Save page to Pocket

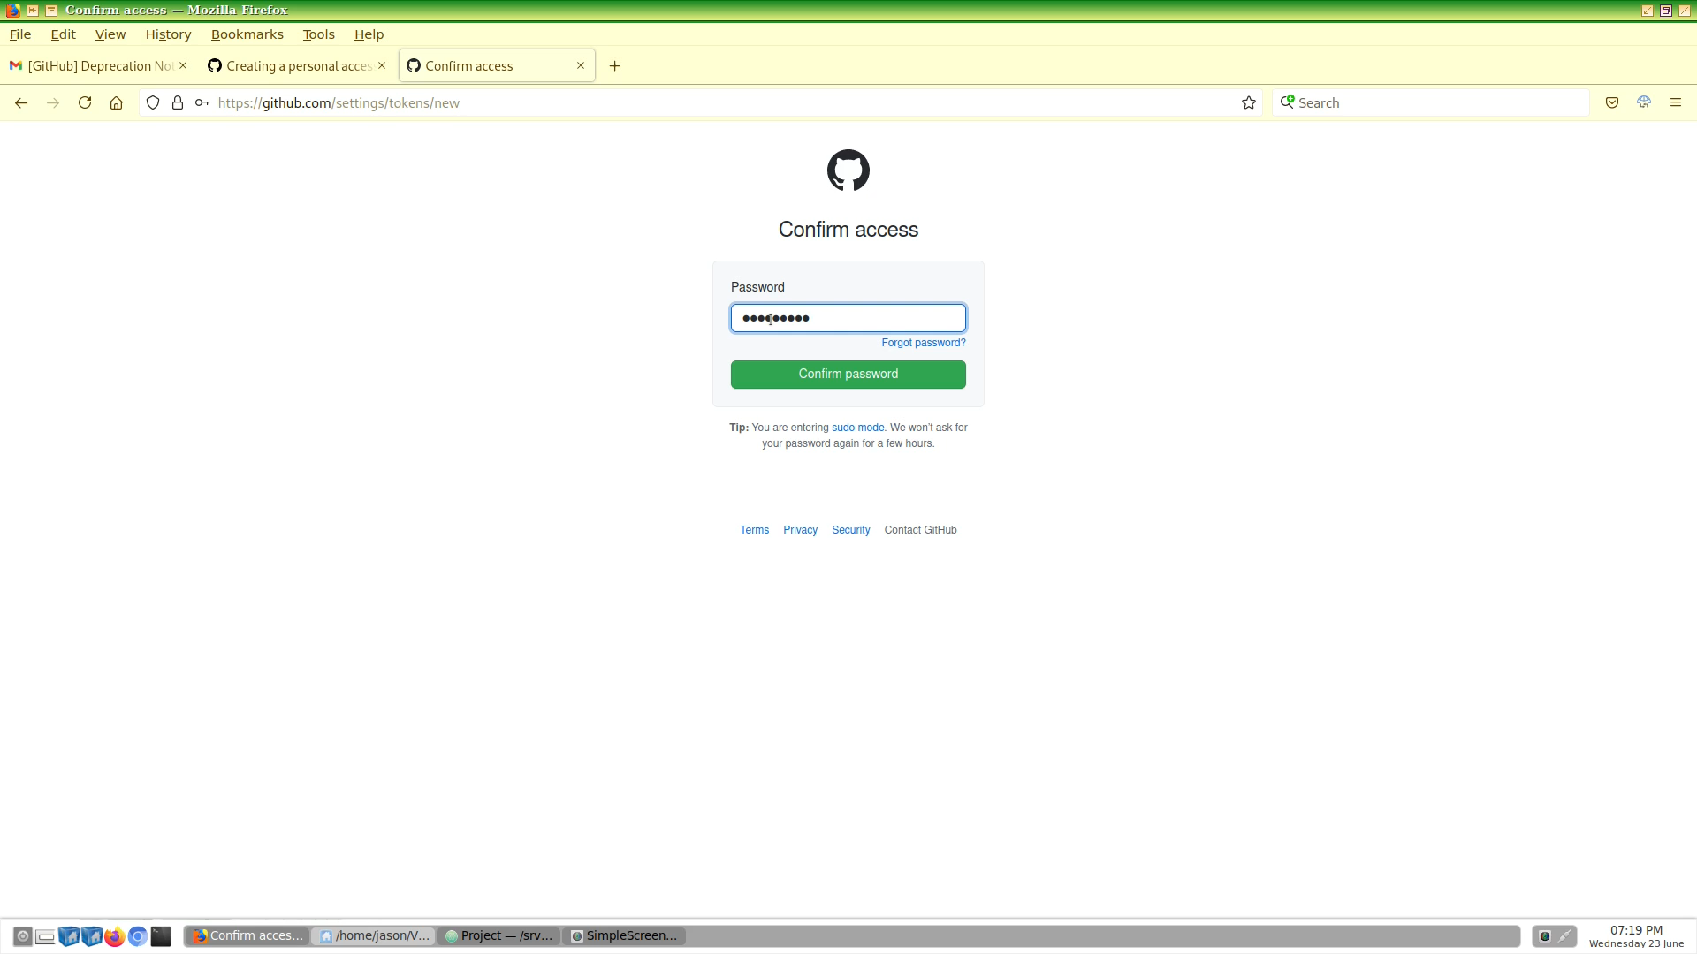[x=1612, y=103]
